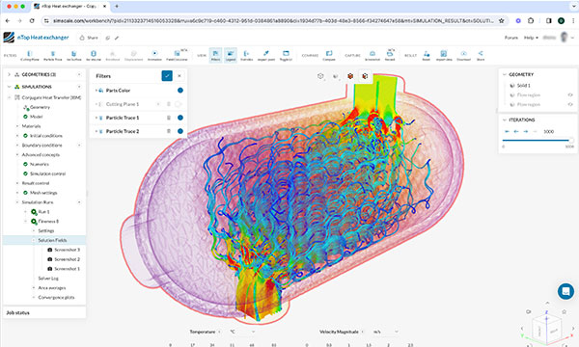Toggle the Legend view button
Image resolution: width=579 pixels, height=347 pixels.
click(231, 55)
